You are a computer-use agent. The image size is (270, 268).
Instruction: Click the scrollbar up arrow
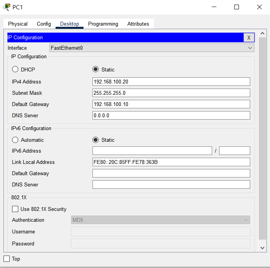pos(262,33)
